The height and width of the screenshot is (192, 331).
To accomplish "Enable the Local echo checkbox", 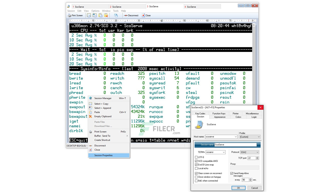I will tap(196, 169).
